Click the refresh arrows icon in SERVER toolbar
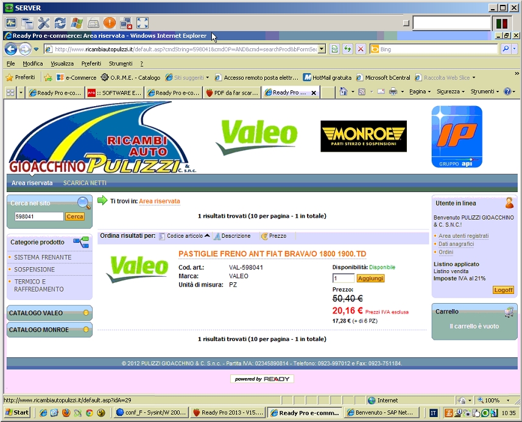This screenshot has height=422, width=522. point(60,23)
